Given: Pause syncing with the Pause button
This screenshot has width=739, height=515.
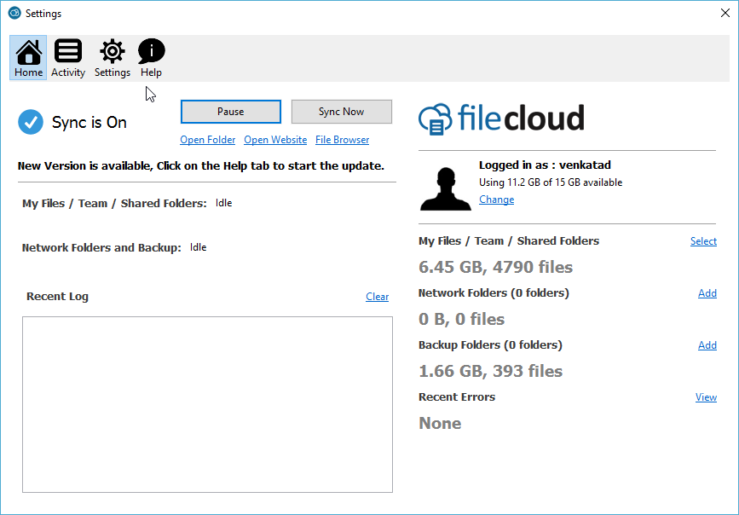Looking at the screenshot, I should pyautogui.click(x=231, y=112).
